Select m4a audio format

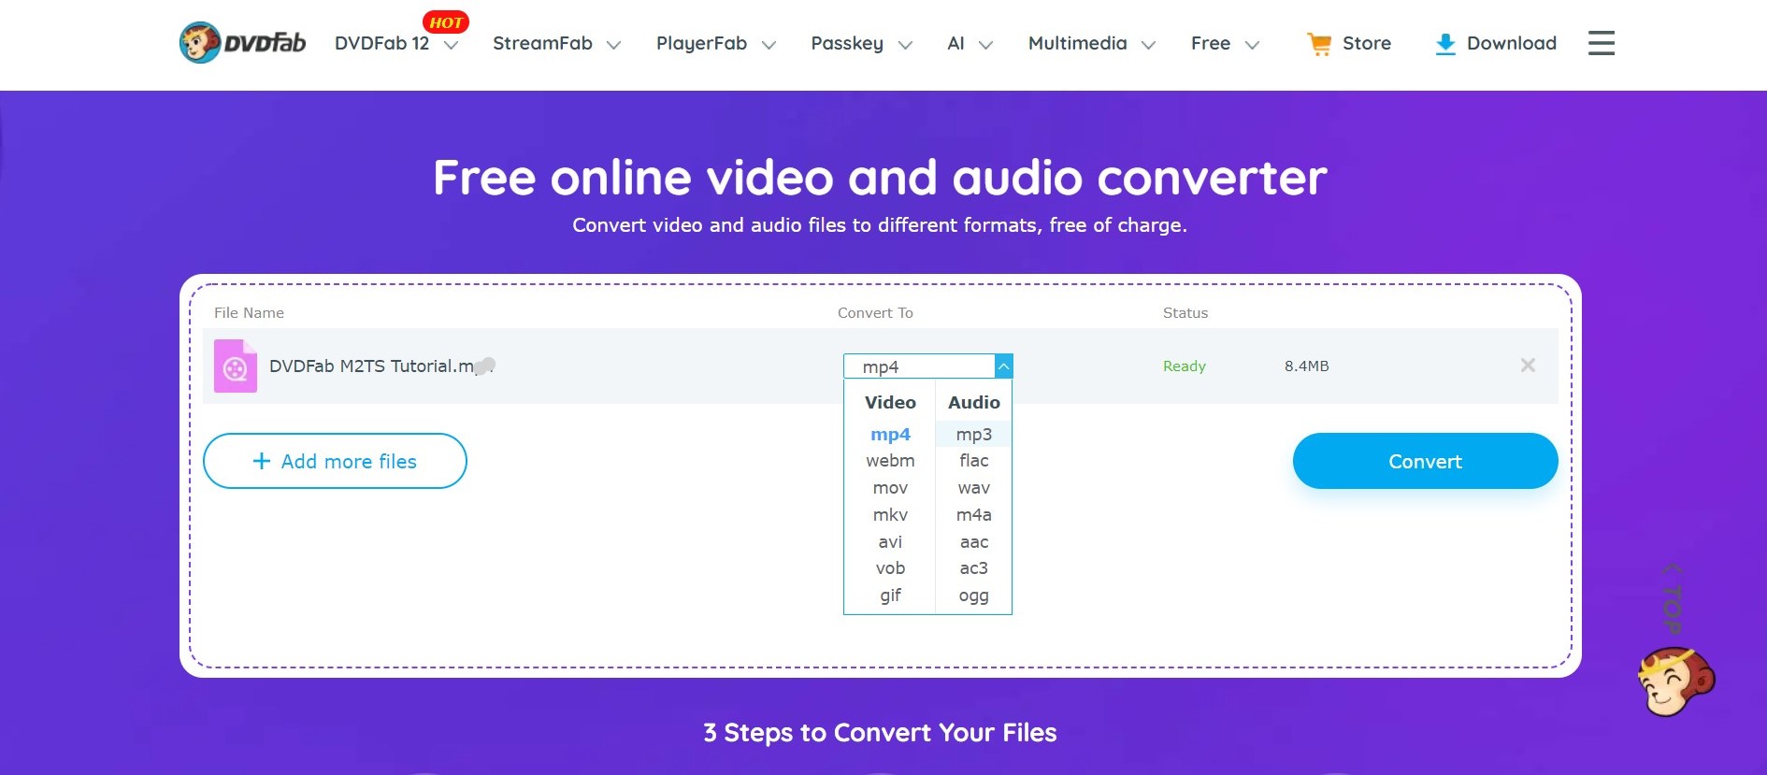click(973, 515)
